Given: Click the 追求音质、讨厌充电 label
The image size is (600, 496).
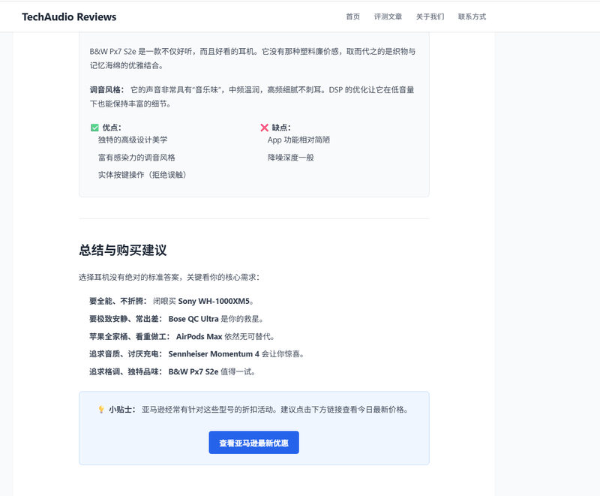Looking at the screenshot, I should pyautogui.click(x=125, y=354).
